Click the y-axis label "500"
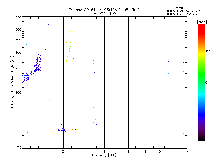 tap(18, 40)
